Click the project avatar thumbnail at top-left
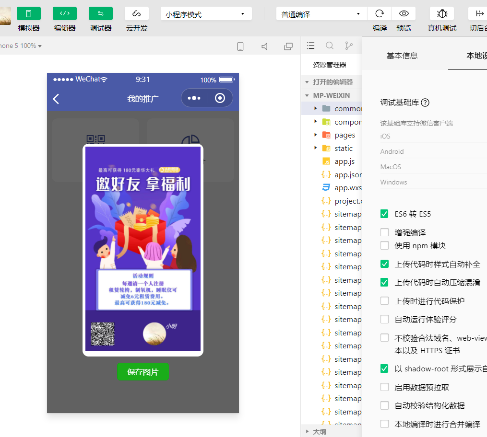This screenshot has width=487, height=437. 5,15
